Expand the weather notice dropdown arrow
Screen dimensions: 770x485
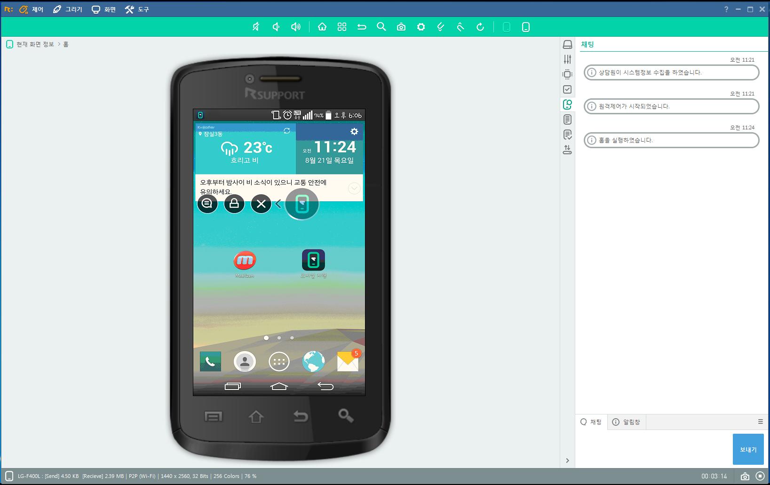coord(354,188)
